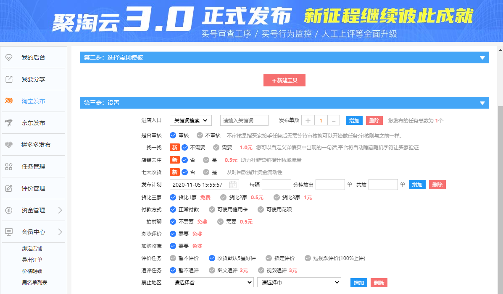Click the JD dog icon beside 京东发布
This screenshot has width=503, height=294.
9,122
